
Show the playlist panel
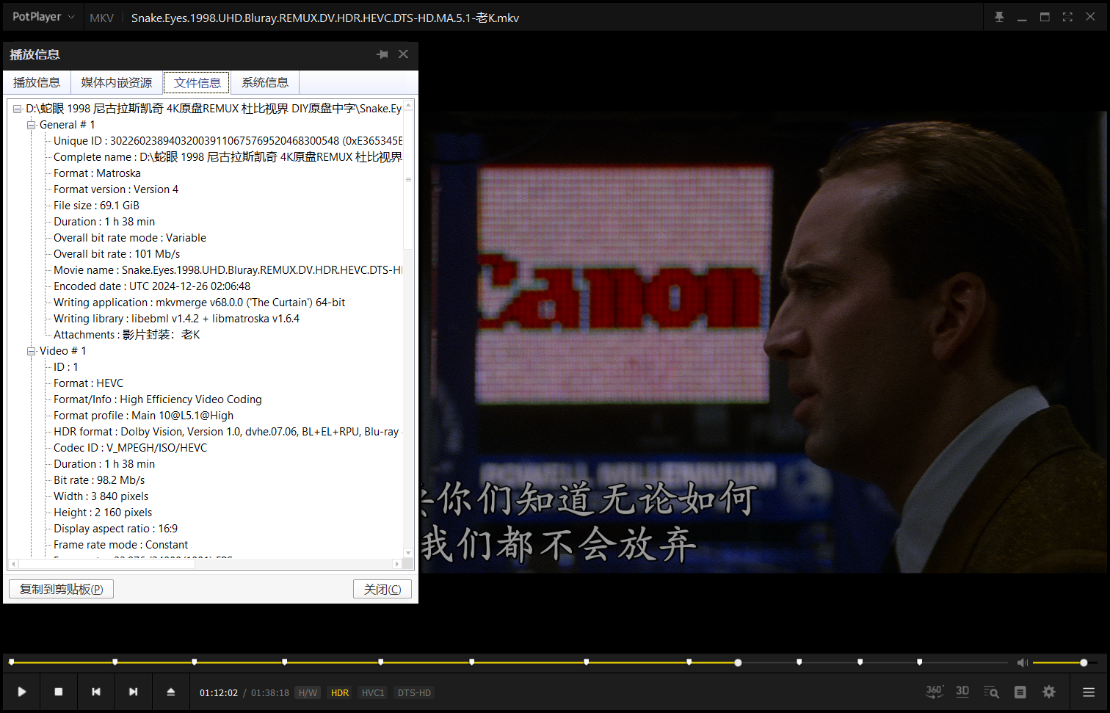[x=1020, y=692]
